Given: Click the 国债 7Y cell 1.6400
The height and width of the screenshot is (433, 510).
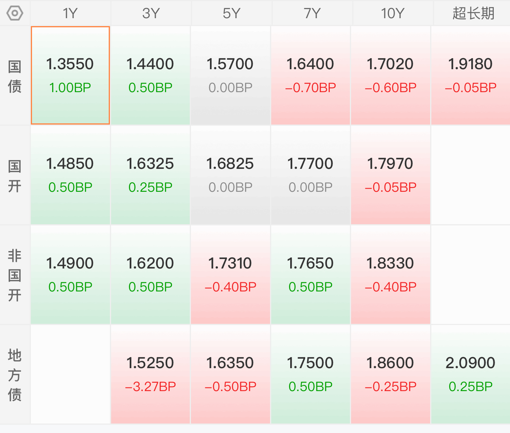Looking at the screenshot, I should pyautogui.click(x=311, y=76).
